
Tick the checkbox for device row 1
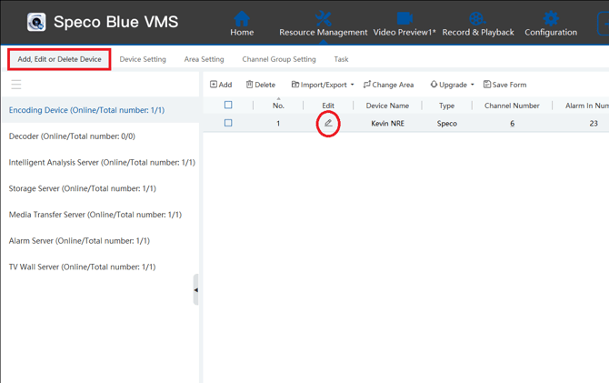pos(228,123)
